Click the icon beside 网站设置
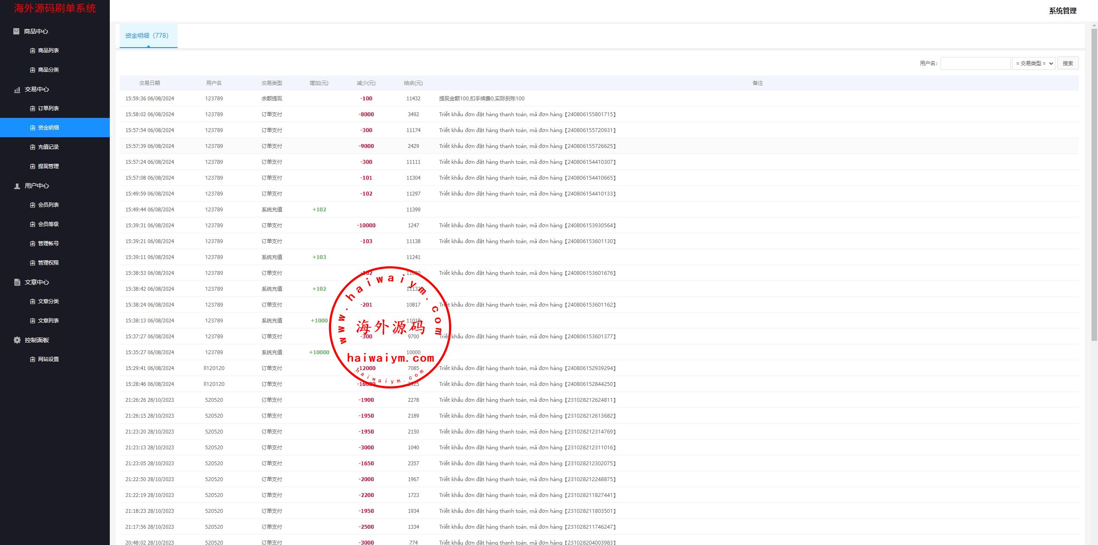The height and width of the screenshot is (545, 1098). (33, 359)
